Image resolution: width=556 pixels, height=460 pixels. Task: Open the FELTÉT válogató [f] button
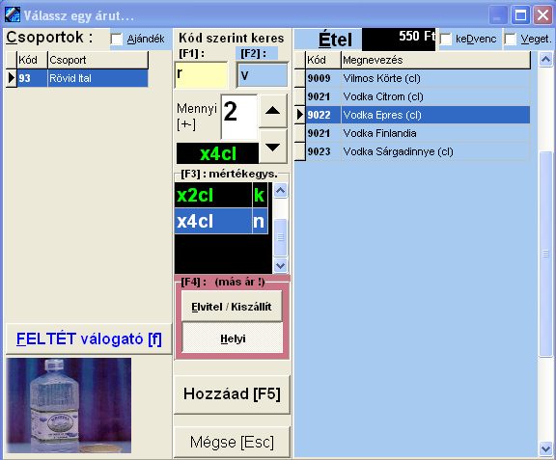click(x=89, y=339)
